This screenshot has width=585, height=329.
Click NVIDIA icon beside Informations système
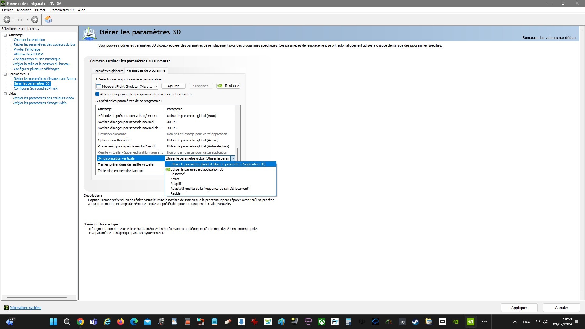point(6,308)
